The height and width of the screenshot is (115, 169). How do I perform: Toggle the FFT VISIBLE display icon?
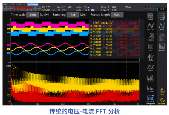click(151, 89)
